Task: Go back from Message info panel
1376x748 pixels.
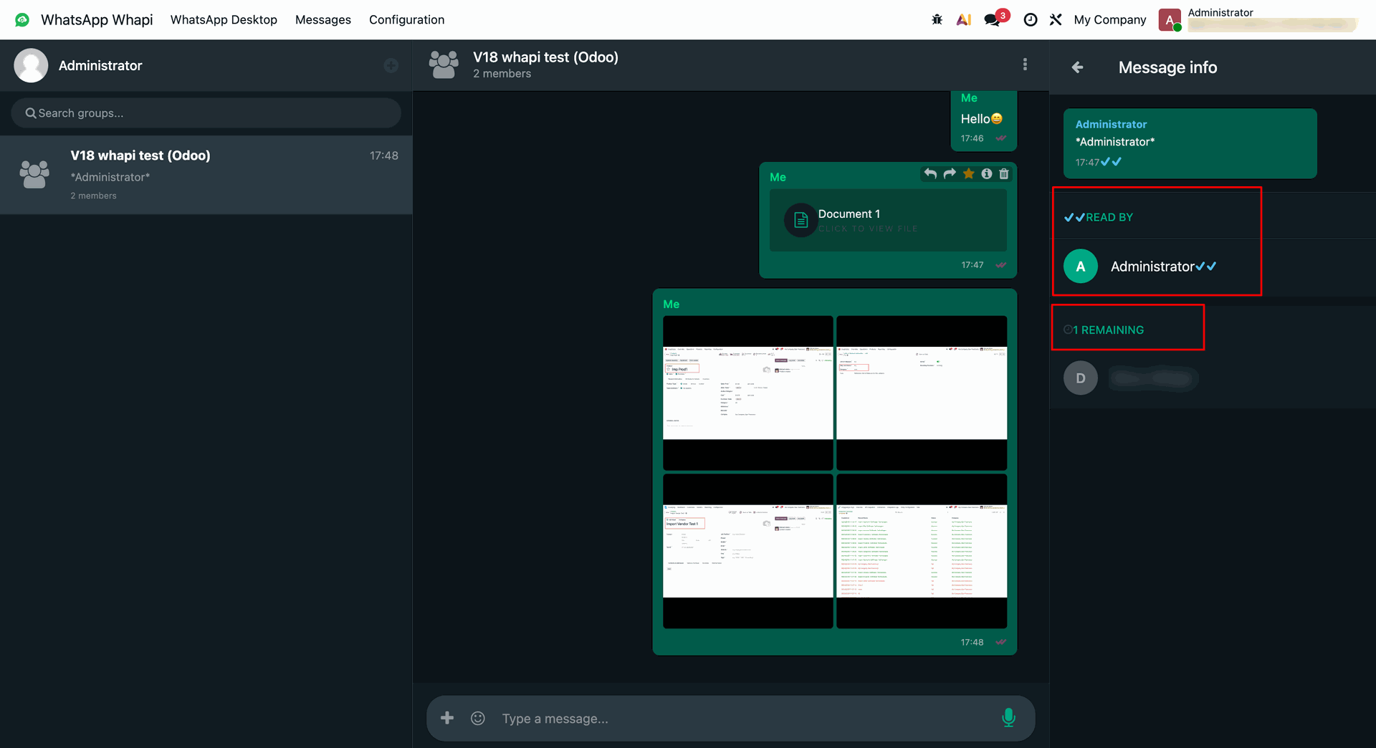Action: (1077, 67)
